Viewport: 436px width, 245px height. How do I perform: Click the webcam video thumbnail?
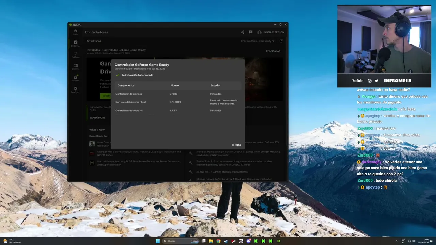(384, 39)
